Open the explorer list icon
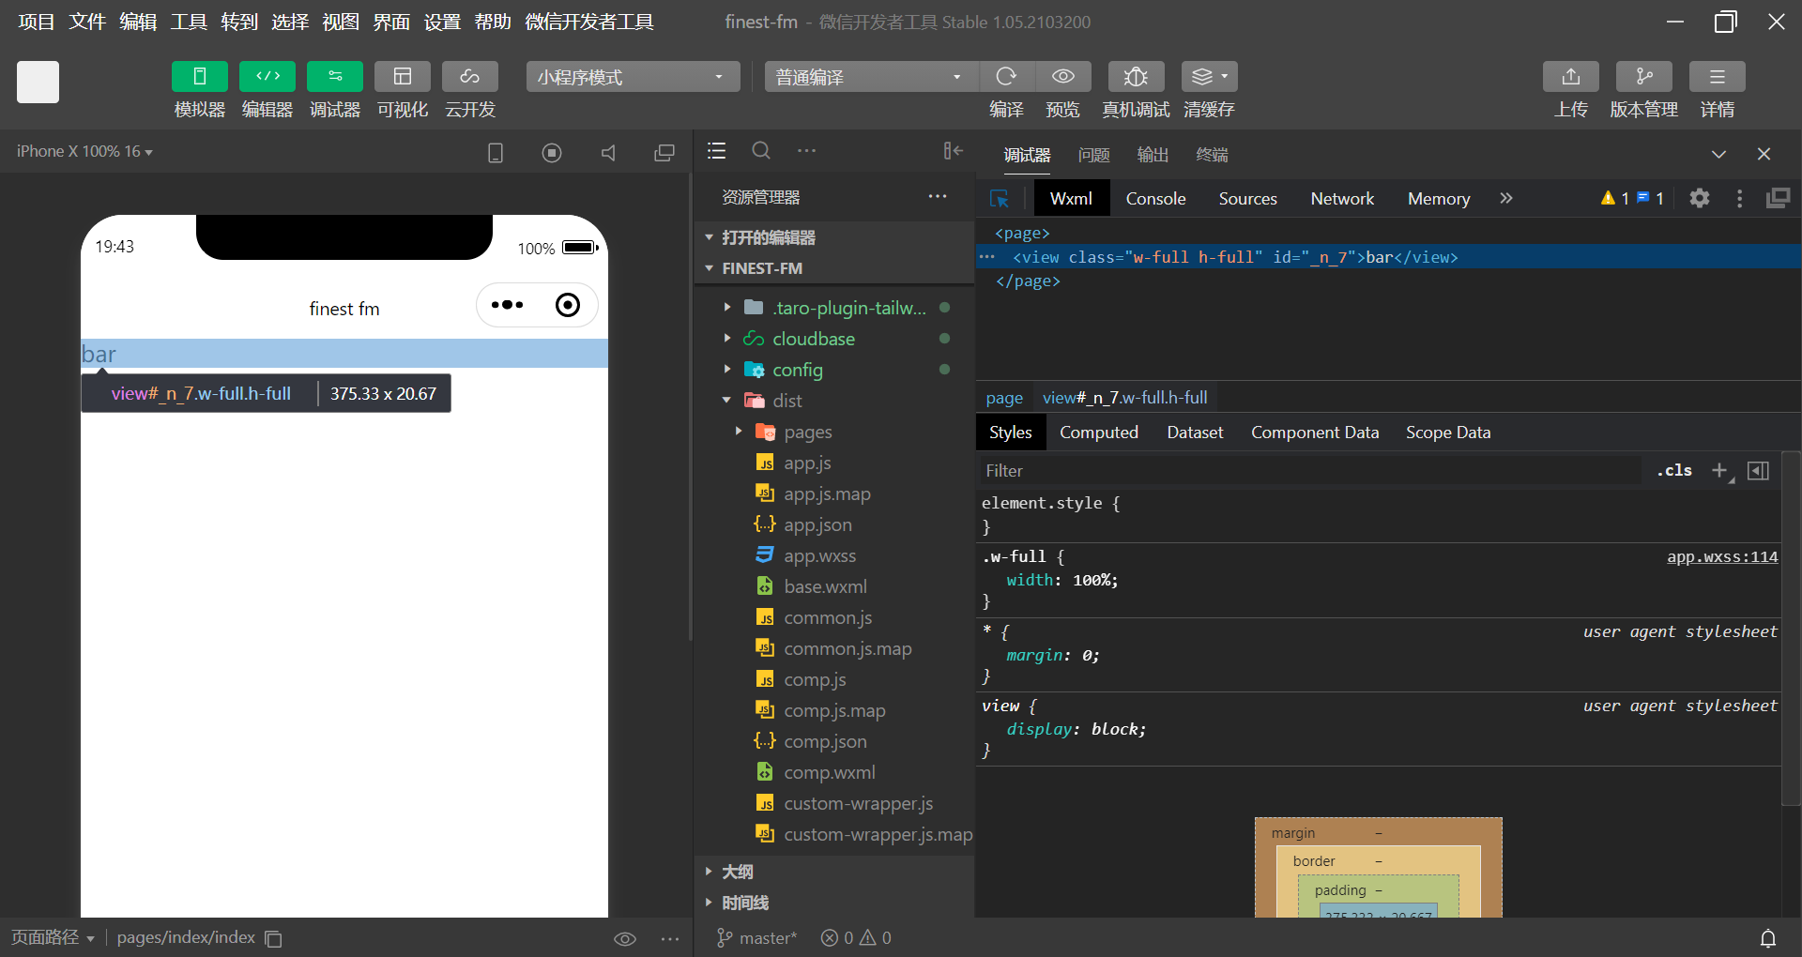 (x=717, y=151)
